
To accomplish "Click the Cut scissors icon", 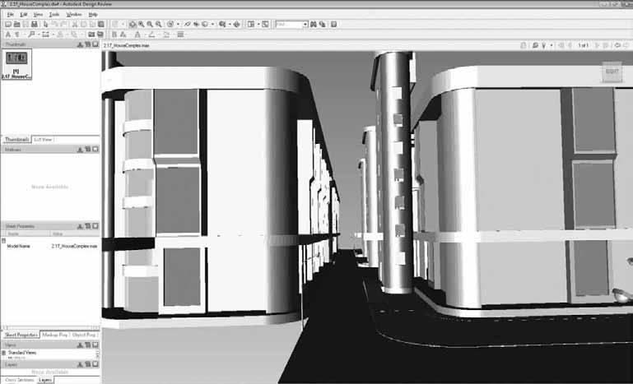I will (x=75, y=24).
